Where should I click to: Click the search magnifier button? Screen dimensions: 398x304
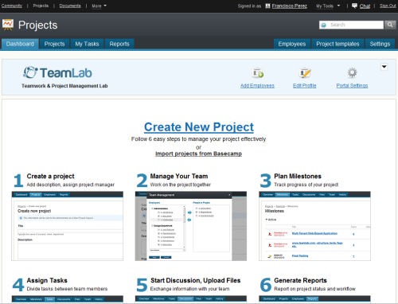click(390, 25)
